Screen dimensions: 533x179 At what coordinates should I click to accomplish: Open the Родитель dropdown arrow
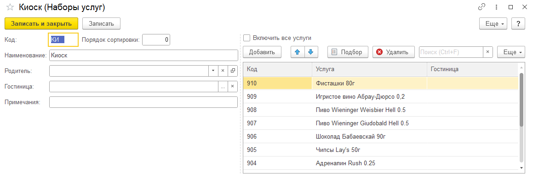point(213,71)
